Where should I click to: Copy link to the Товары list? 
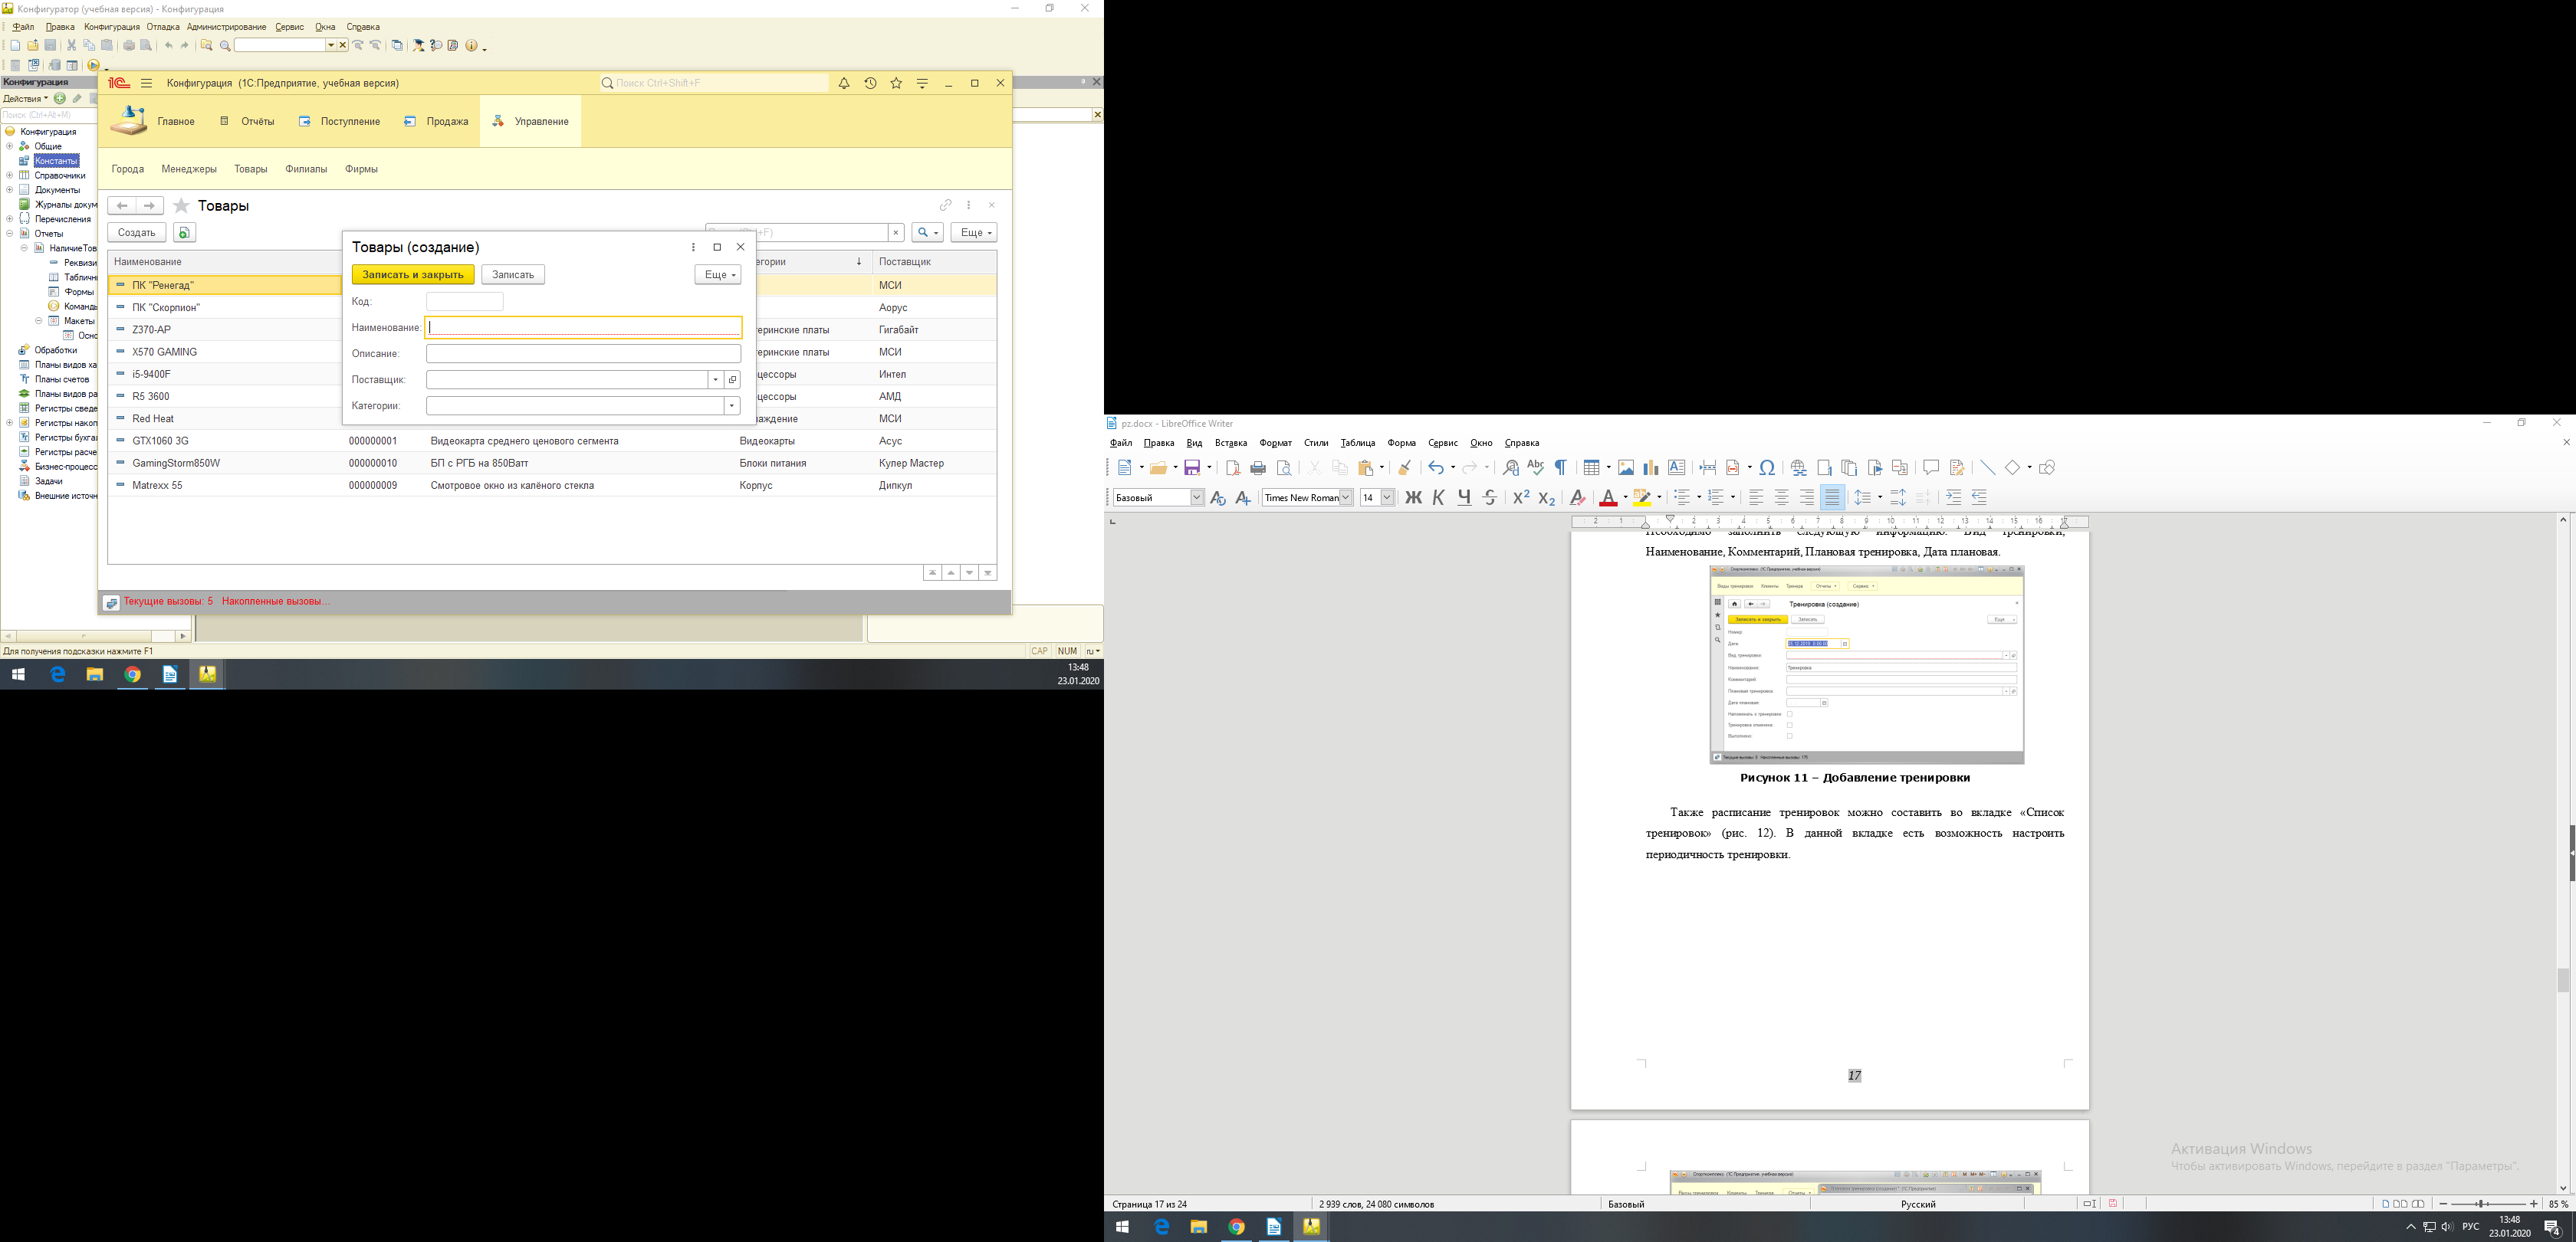pos(945,205)
